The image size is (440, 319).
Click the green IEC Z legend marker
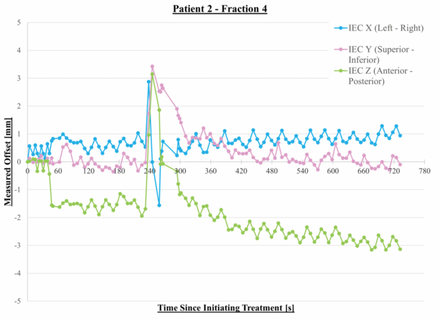click(x=341, y=70)
